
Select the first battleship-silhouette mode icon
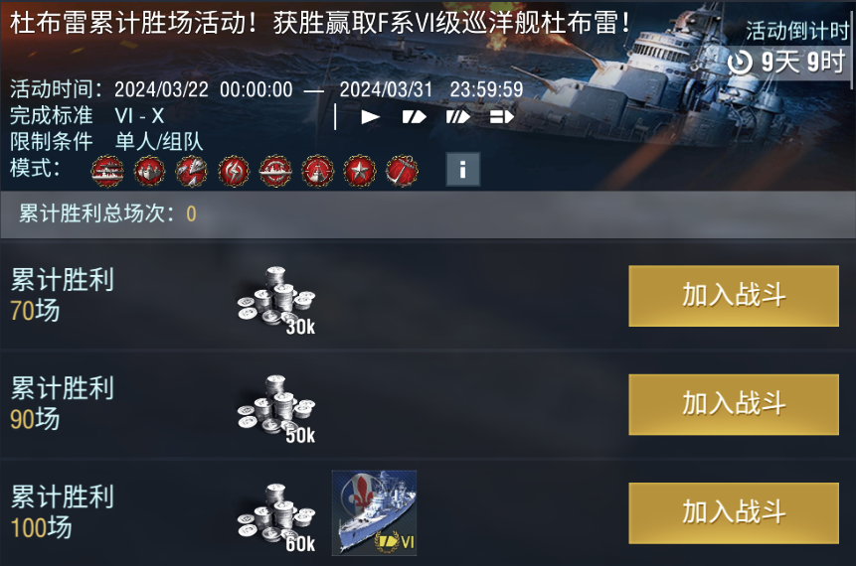pos(107,171)
